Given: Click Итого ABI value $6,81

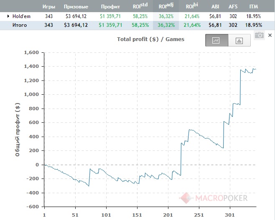Looking at the screenshot, I should [215, 25].
